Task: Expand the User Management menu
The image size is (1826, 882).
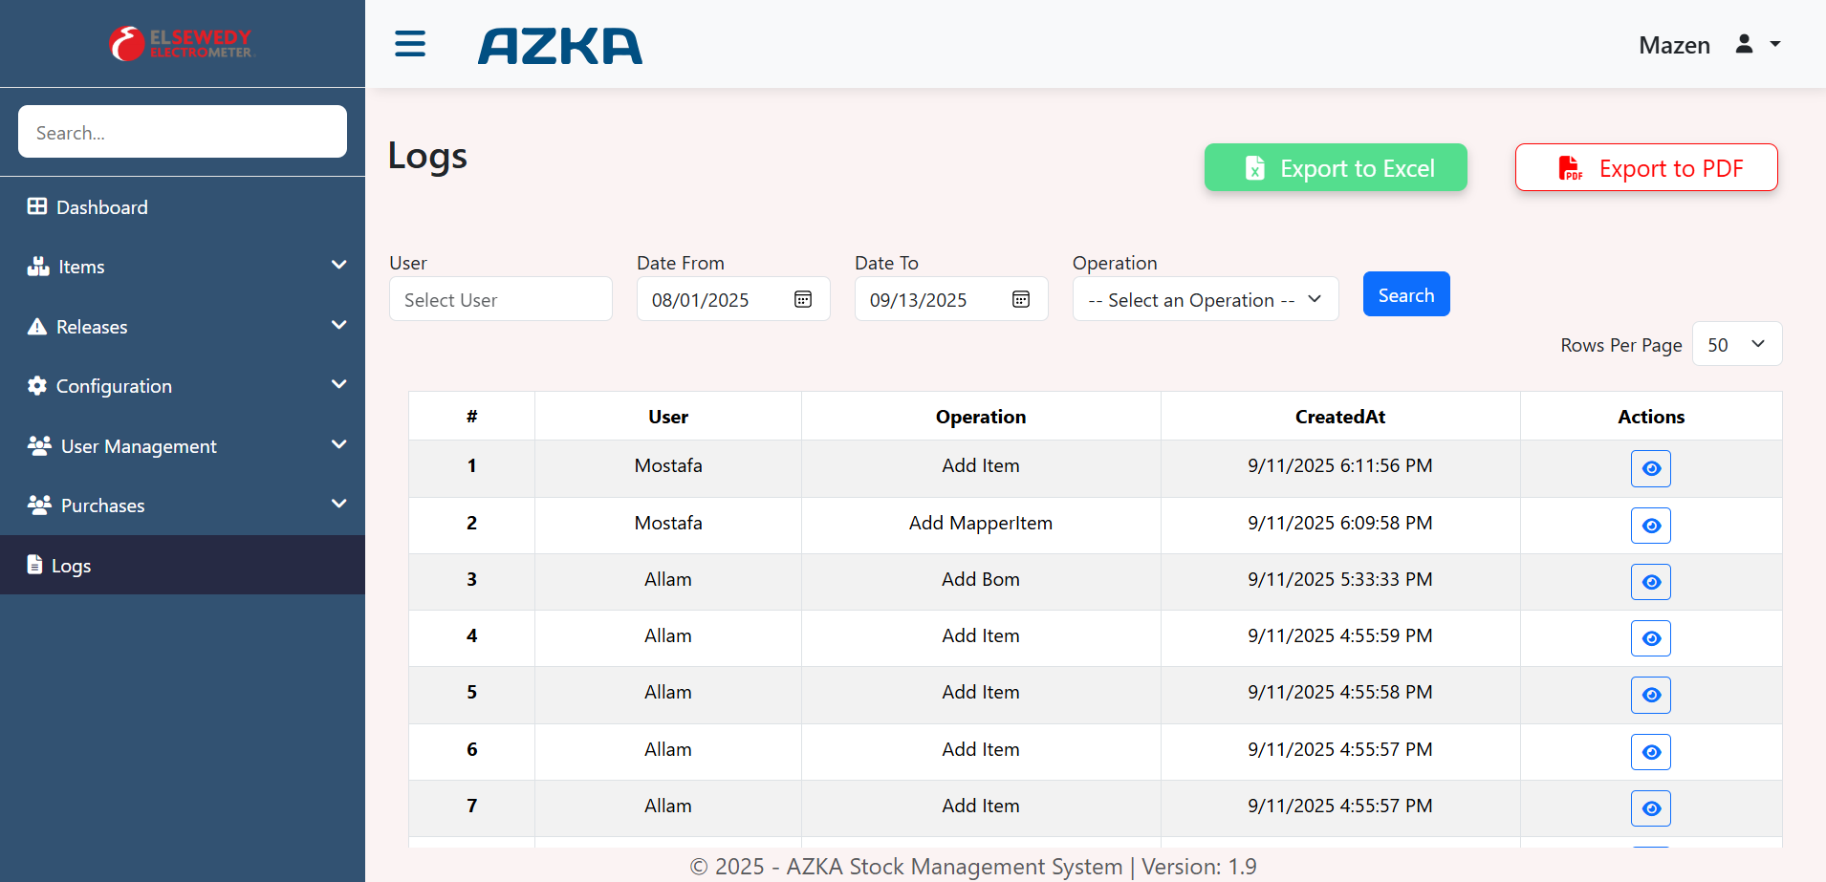Action: click(182, 446)
